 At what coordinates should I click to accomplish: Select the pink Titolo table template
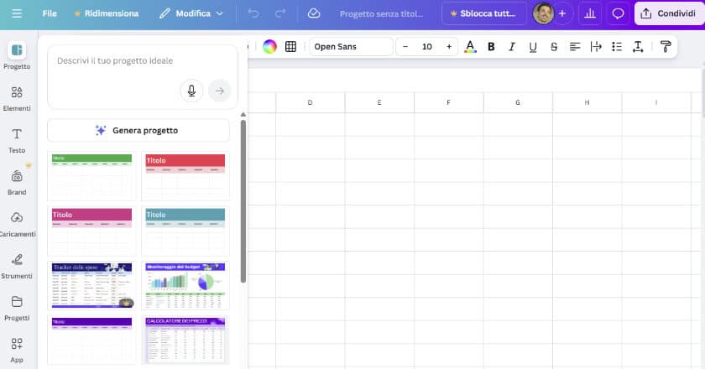[91, 231]
